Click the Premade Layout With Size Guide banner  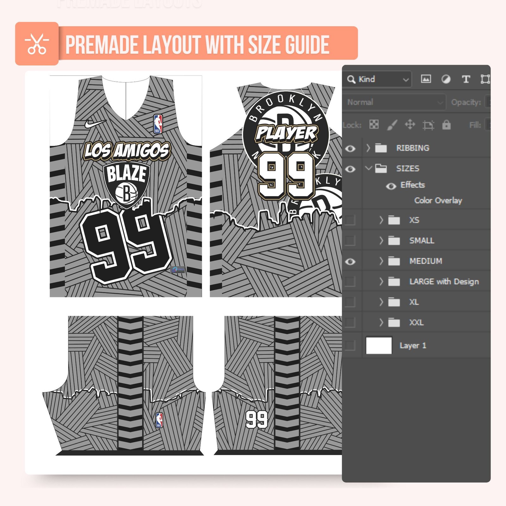187,44
